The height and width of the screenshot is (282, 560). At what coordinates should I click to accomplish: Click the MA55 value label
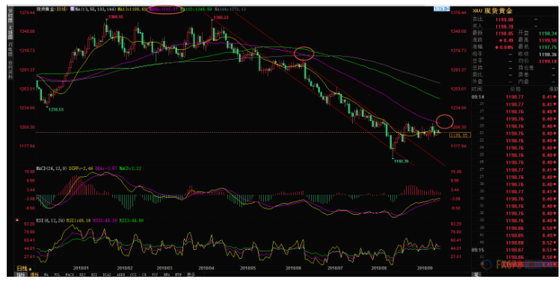(164, 9)
